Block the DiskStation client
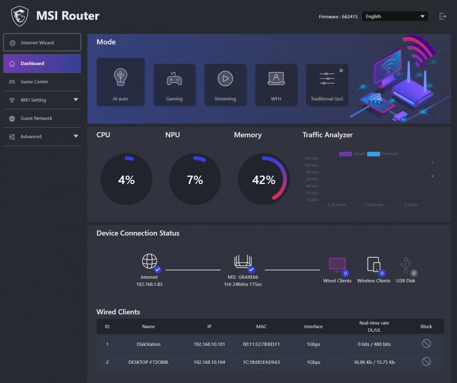457x383 pixels. point(426,344)
